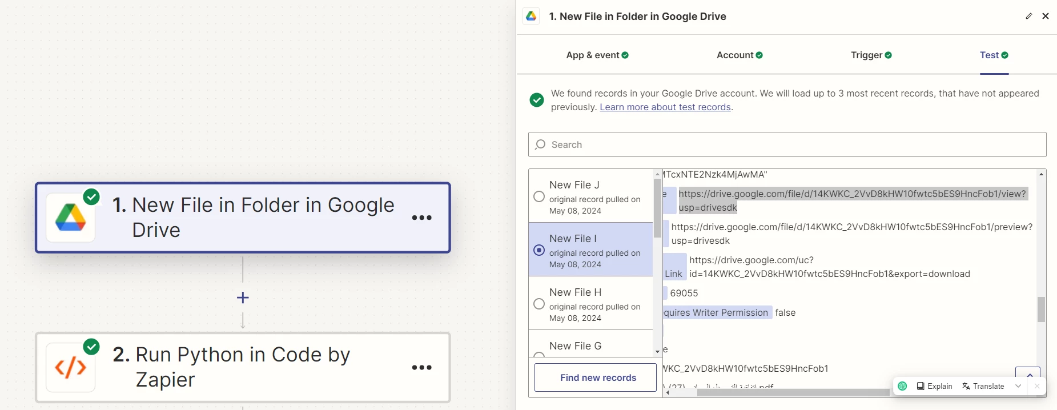The width and height of the screenshot is (1057, 410).
Task: Click into the Search records field
Action: 787,144
